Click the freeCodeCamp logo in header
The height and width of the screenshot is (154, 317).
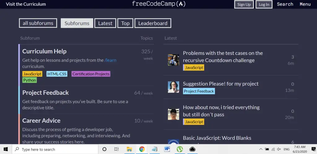[x=159, y=4]
